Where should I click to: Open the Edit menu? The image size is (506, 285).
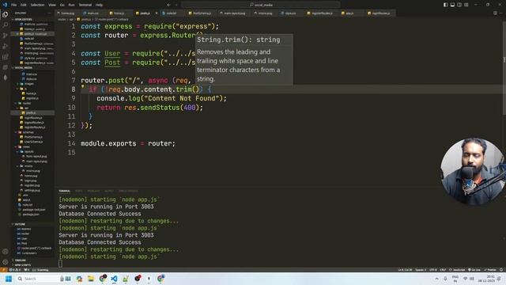point(24,5)
